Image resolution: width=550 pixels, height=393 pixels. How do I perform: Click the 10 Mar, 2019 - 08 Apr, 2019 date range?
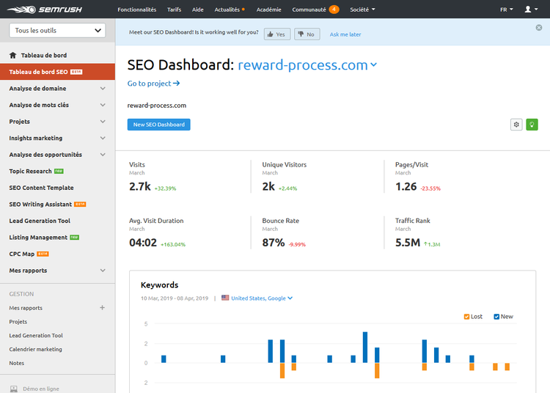point(175,298)
